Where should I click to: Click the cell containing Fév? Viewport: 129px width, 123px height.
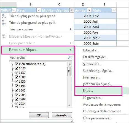click(104, 16)
